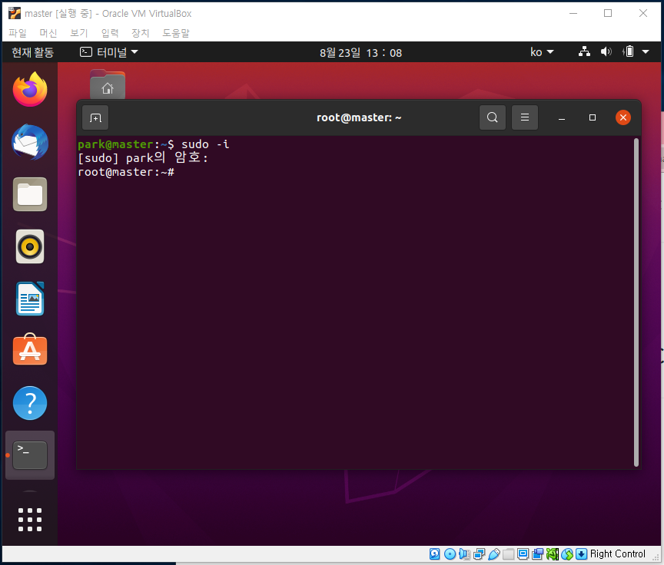
Task: Click the 현재 활동 activities button
Action: tap(32, 52)
